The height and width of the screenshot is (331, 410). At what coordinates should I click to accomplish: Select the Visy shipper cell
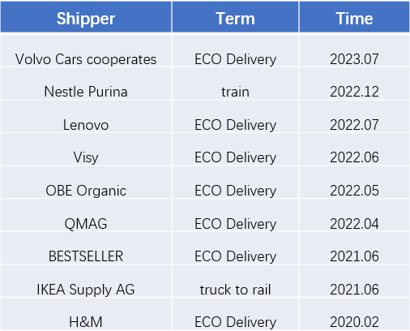(x=86, y=149)
